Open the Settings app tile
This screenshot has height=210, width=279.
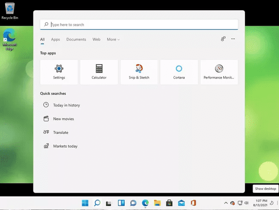(x=59, y=72)
